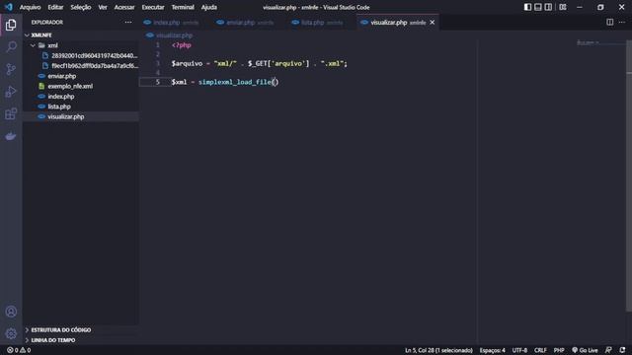This screenshot has height=355, width=632.
Task: Close the visualizar.php tab
Action: (433, 22)
